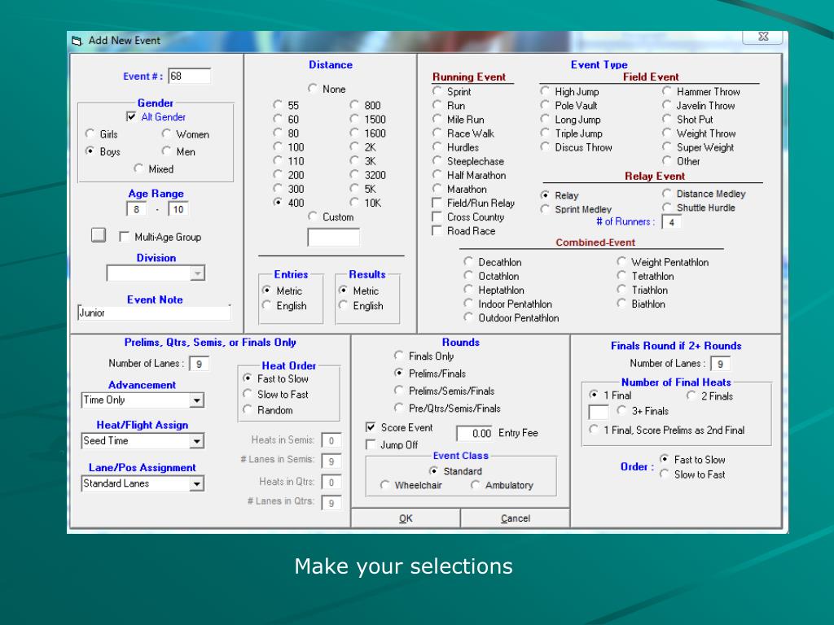The width and height of the screenshot is (834, 625).
Task: Click the # of Runners field
Action: pos(672,222)
